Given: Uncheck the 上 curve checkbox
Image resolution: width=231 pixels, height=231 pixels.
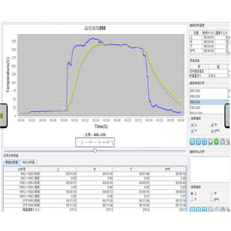Looking at the screenshot, I should click(x=192, y=125).
